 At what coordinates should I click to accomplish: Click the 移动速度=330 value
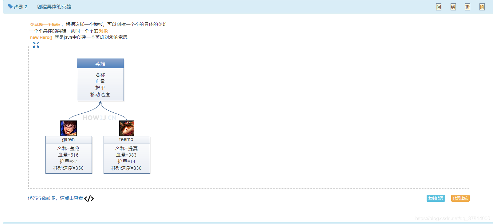coord(126,168)
